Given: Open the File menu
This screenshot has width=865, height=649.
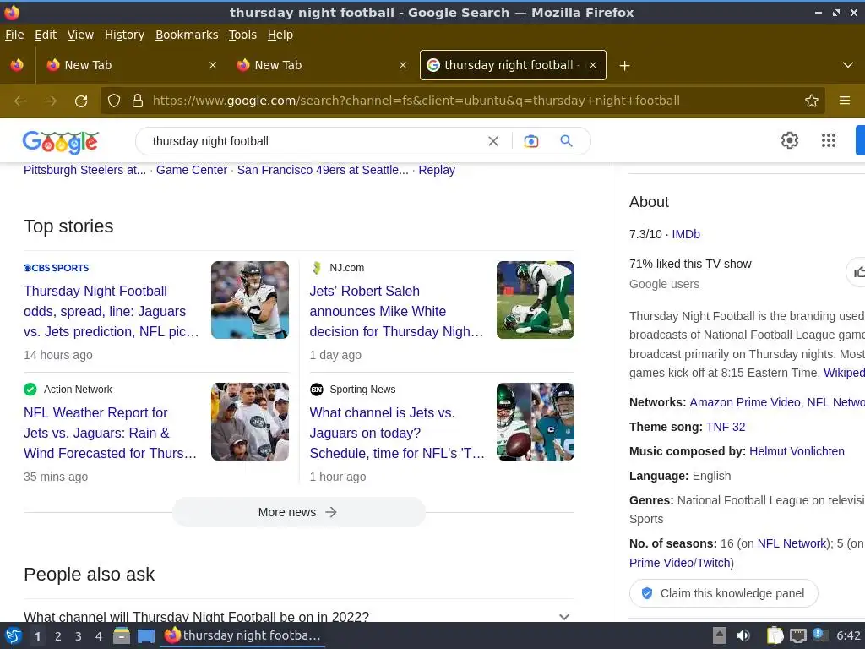Looking at the screenshot, I should point(14,35).
